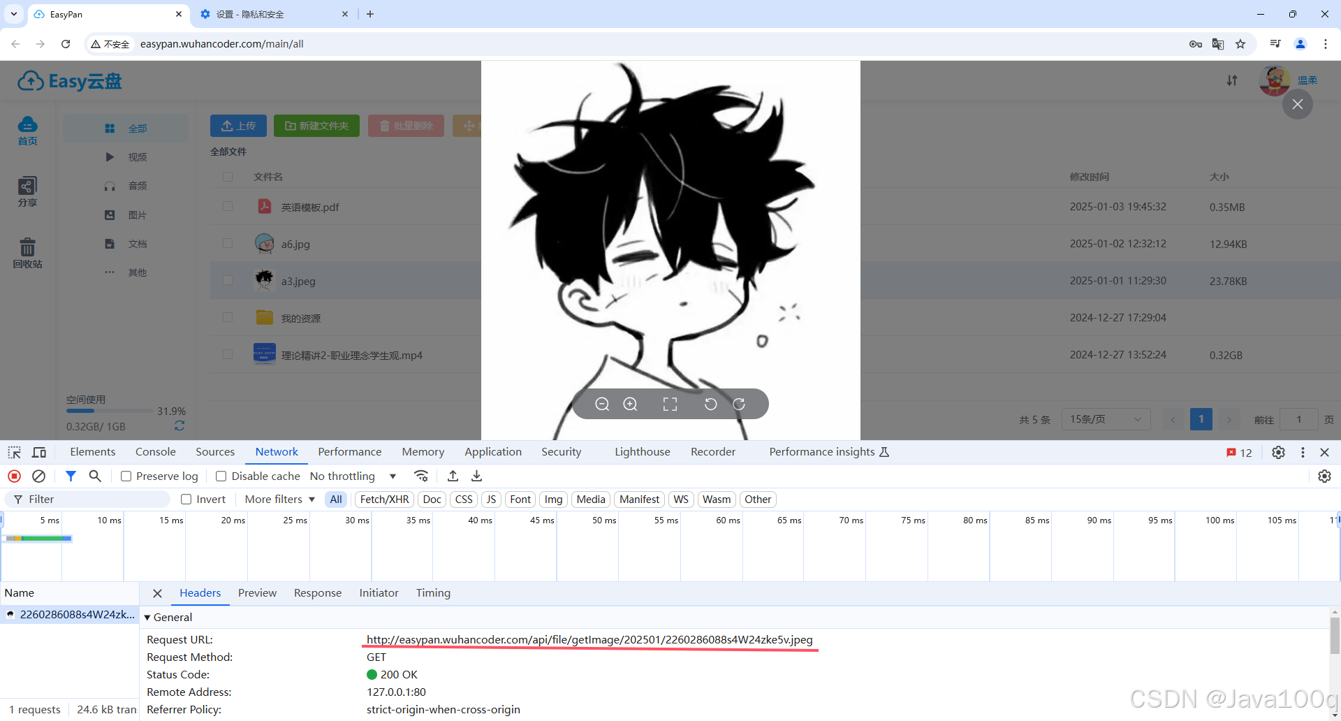
Task: Open 回收站 recycle bin sidebar icon
Action: tap(27, 253)
